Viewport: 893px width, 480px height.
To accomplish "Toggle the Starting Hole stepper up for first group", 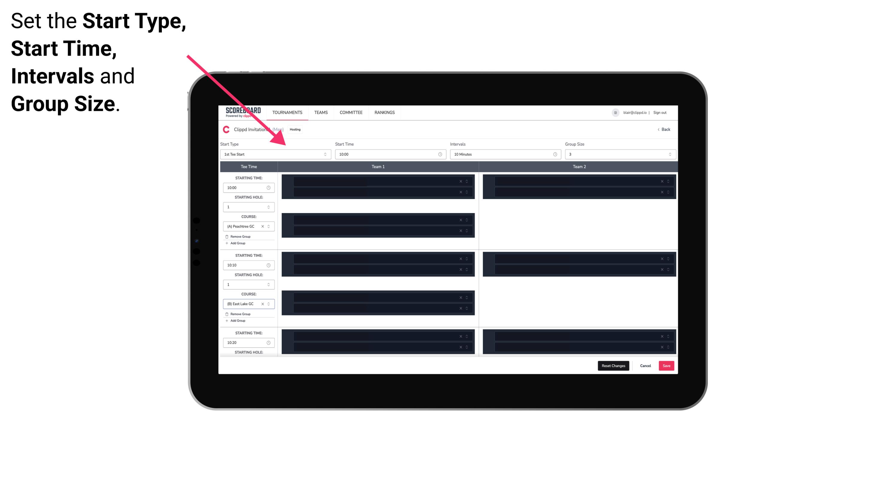I will (270, 206).
